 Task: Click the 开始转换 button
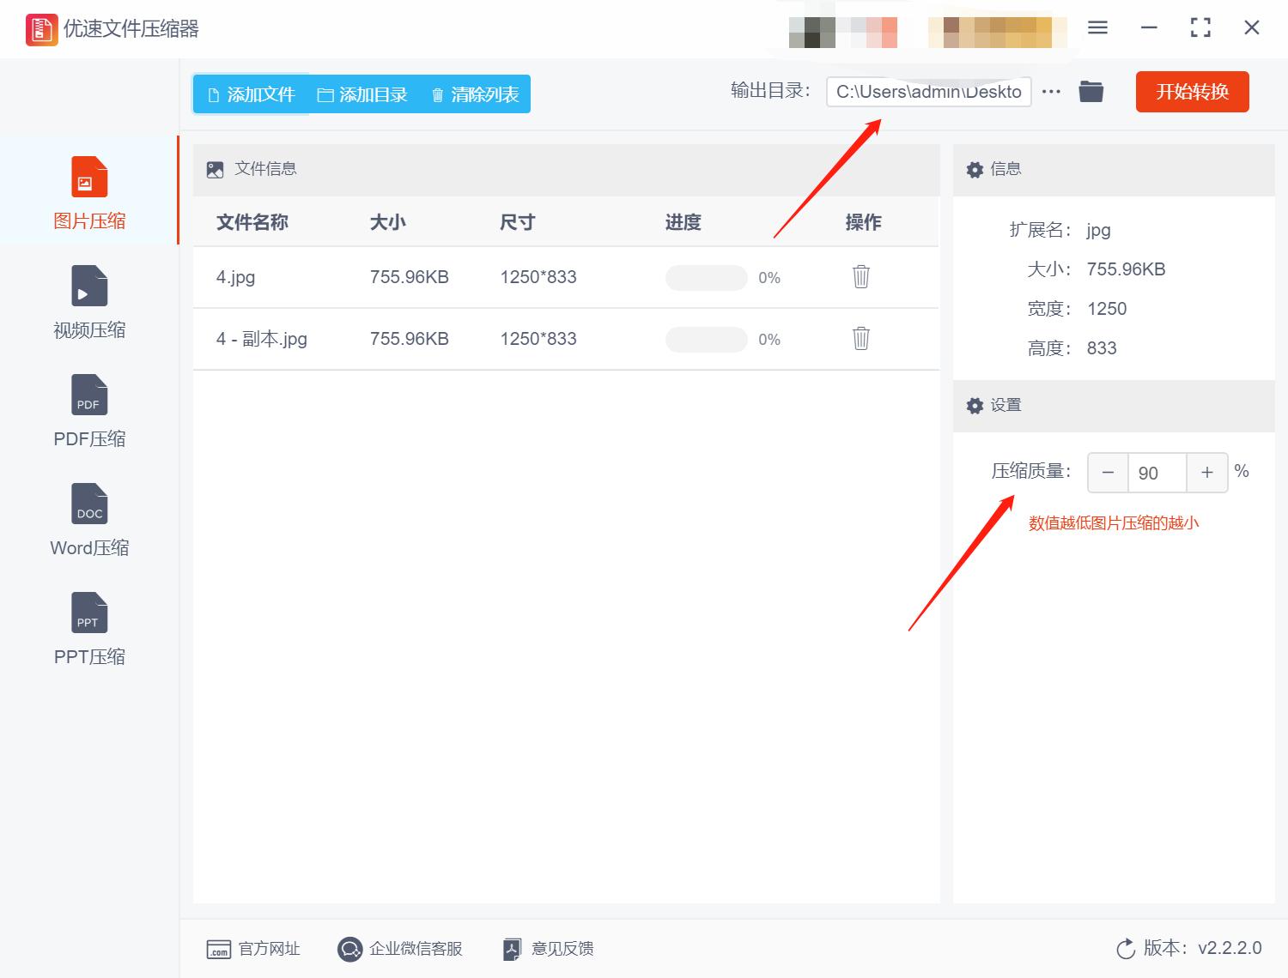[x=1192, y=92]
